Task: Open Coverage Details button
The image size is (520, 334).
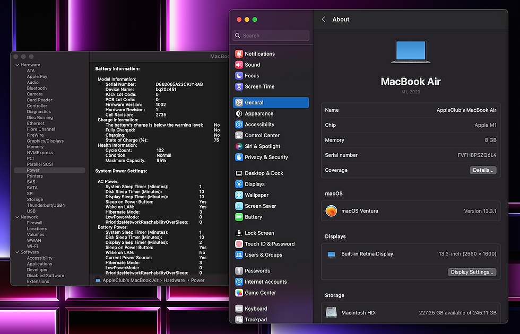Action: pos(483,170)
